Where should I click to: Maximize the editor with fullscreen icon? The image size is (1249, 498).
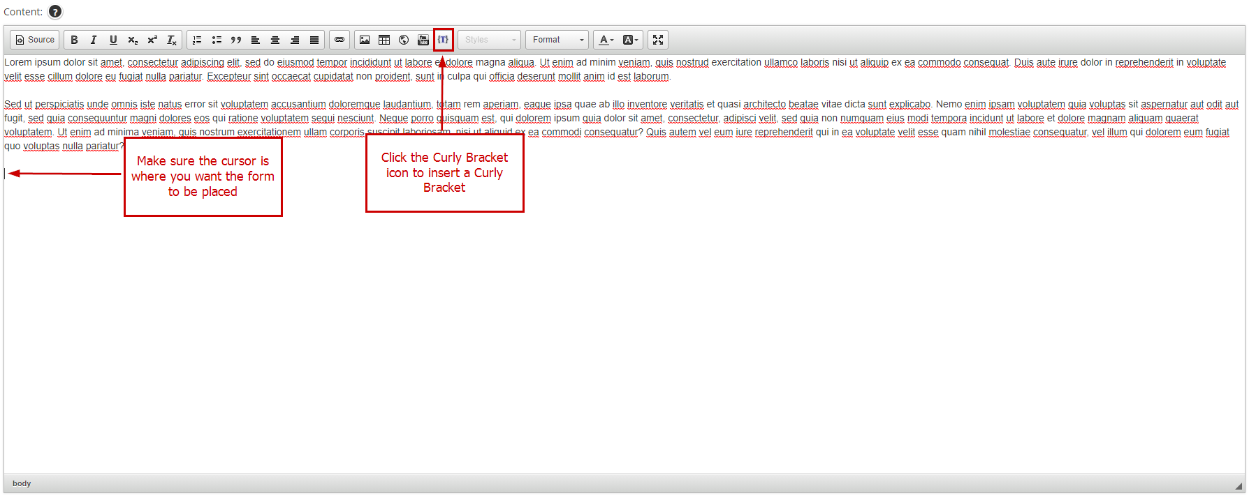point(658,40)
